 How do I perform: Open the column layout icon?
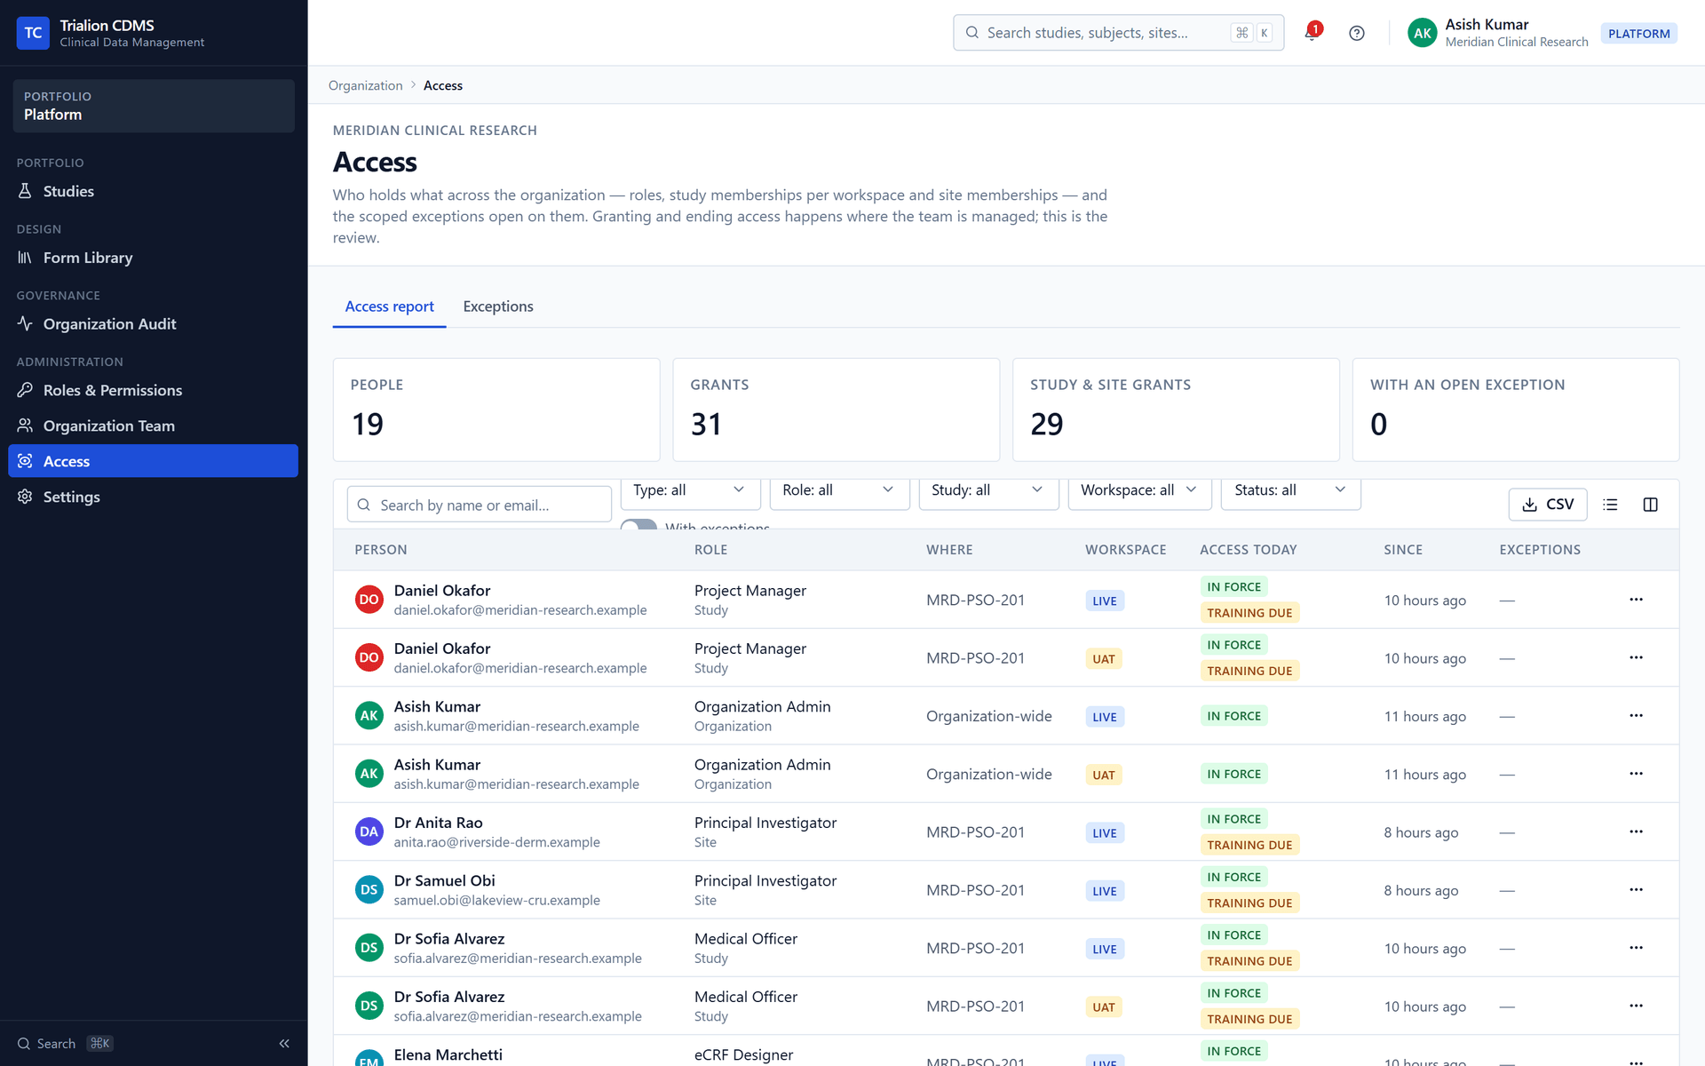click(x=1650, y=505)
